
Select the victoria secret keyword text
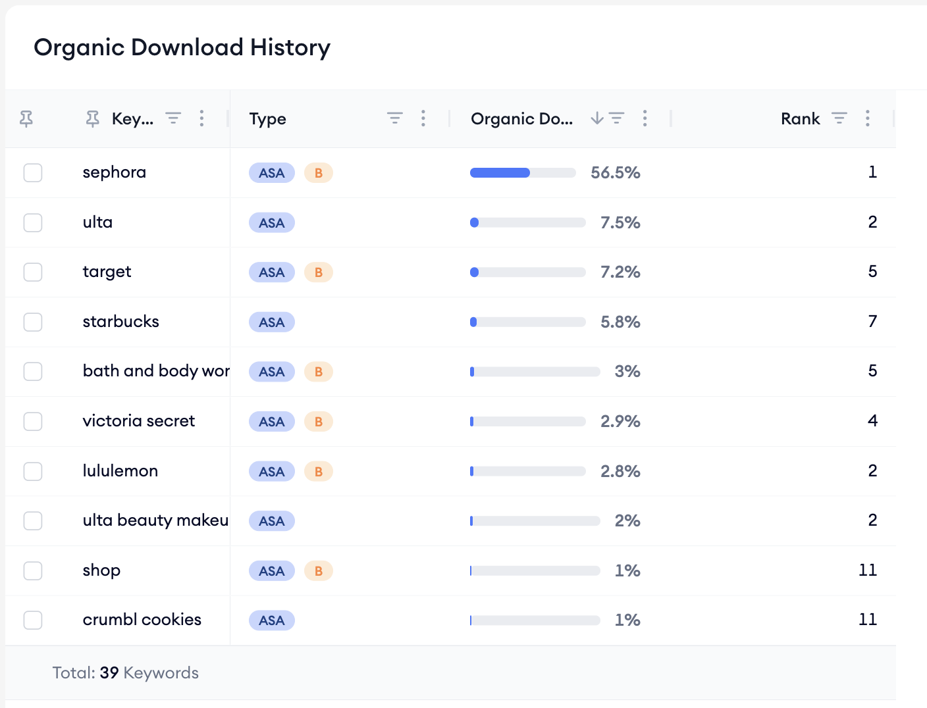coord(139,421)
